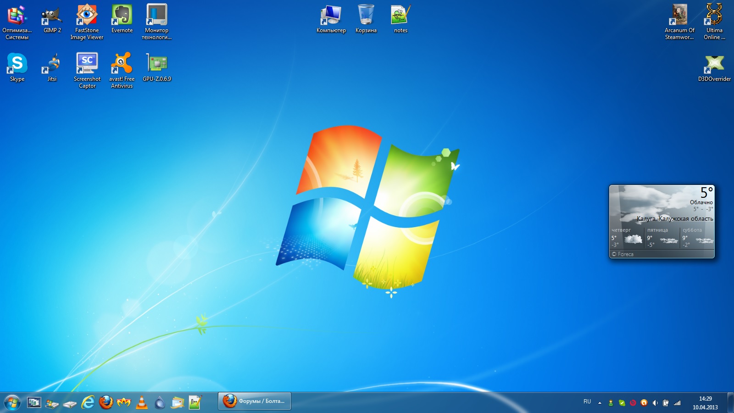The image size is (734, 413).
Task: Click the avast! Free Antivirus icon
Action: click(122, 70)
